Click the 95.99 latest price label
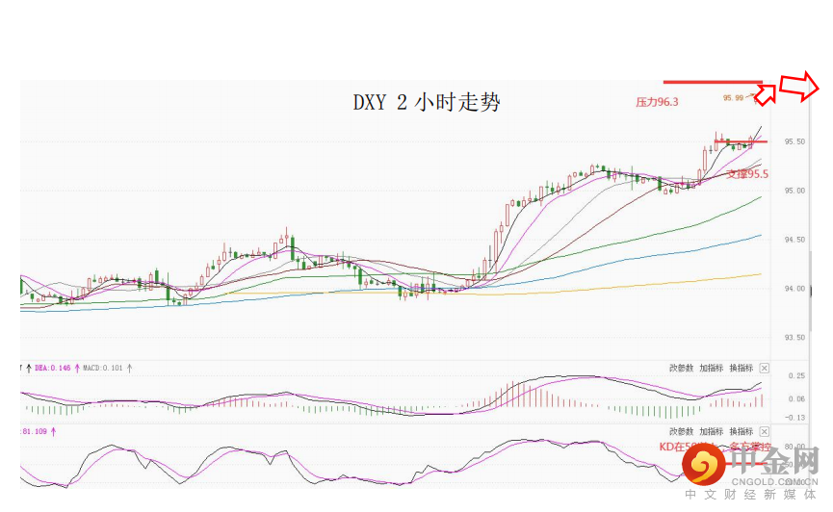The width and height of the screenshot is (833, 512). (733, 98)
